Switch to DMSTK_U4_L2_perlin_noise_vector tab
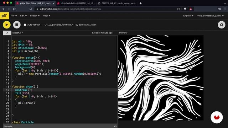 point(117,3)
